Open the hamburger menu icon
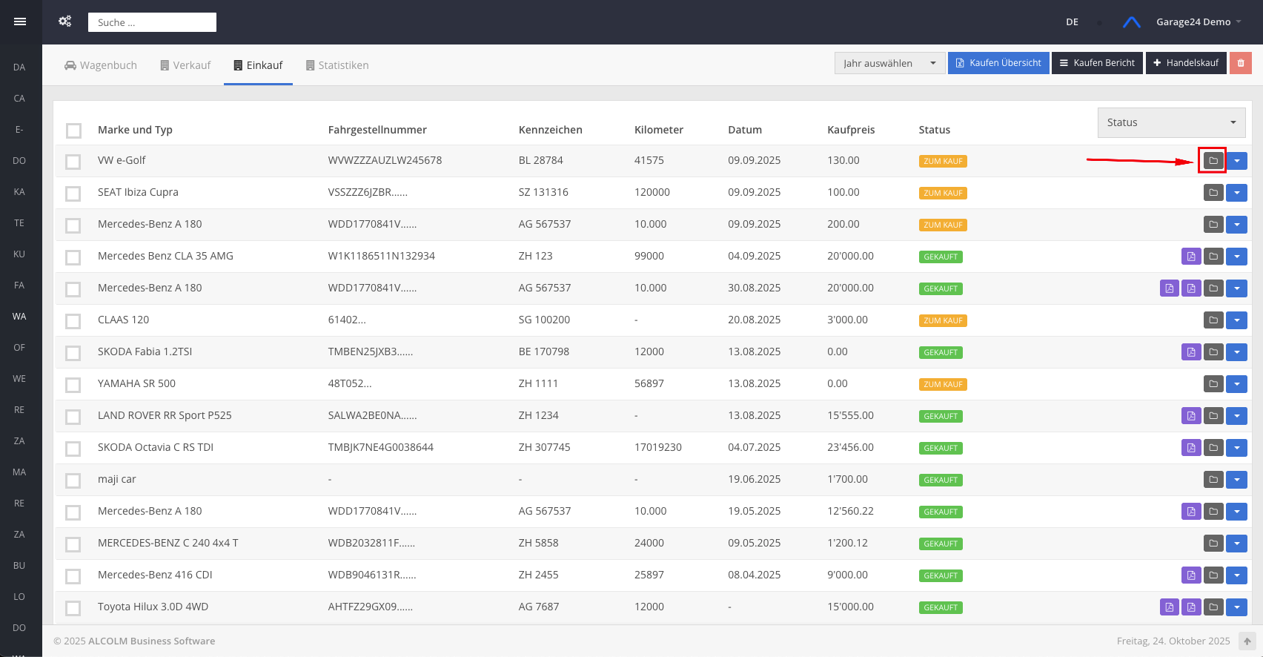This screenshot has height=657, width=1263. point(20,22)
